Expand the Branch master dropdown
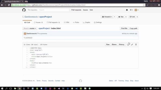The image size is (161, 90). click(30, 28)
